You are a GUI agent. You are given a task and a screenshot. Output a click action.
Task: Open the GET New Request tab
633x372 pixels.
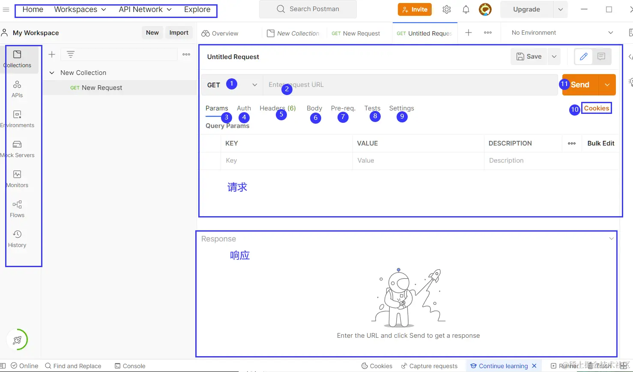tap(355, 33)
